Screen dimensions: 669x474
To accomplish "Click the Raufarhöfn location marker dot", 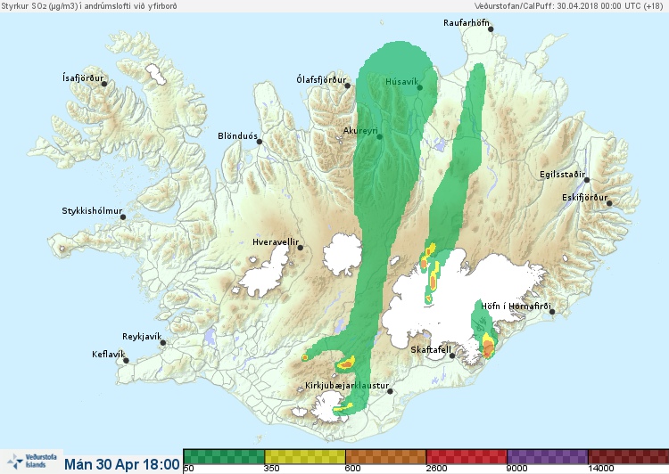I will click(491, 29).
